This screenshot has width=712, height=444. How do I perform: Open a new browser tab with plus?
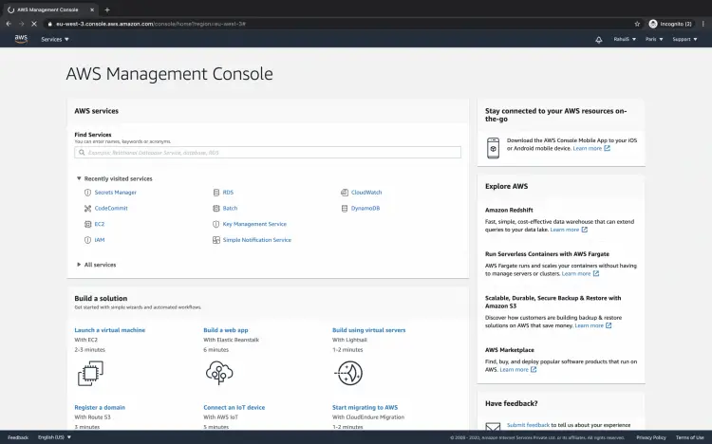[x=107, y=9]
